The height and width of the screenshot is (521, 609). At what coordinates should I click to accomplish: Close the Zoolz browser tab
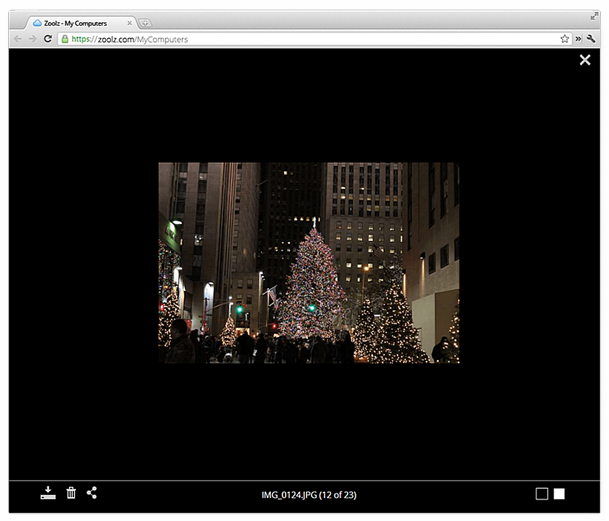tap(130, 23)
